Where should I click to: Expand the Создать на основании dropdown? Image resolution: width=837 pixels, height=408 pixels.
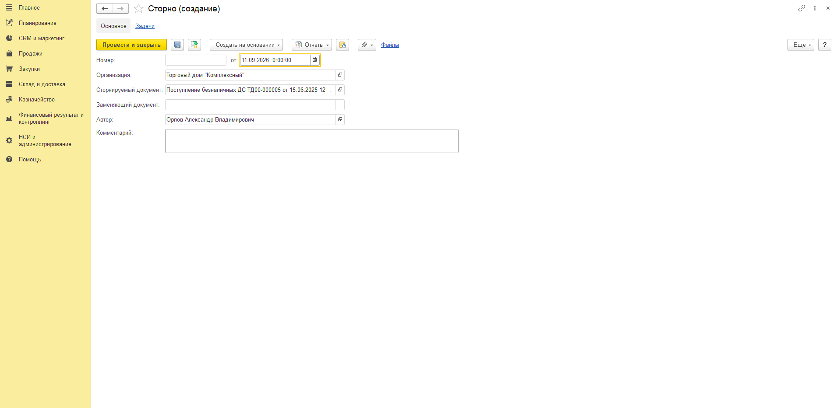(x=246, y=45)
